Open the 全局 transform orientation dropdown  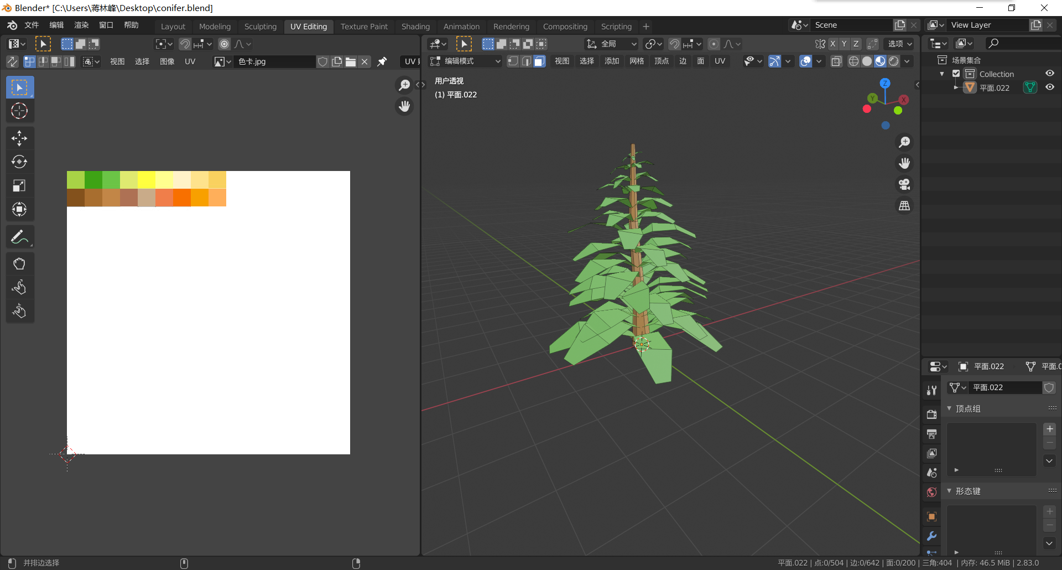(612, 44)
